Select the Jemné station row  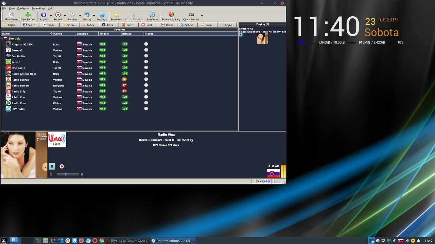click(x=119, y=62)
